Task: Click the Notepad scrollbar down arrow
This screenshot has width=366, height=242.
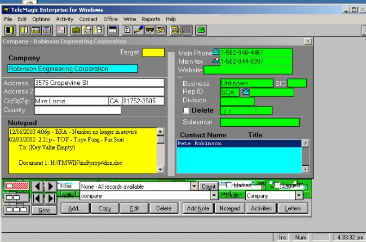Action: point(160,169)
